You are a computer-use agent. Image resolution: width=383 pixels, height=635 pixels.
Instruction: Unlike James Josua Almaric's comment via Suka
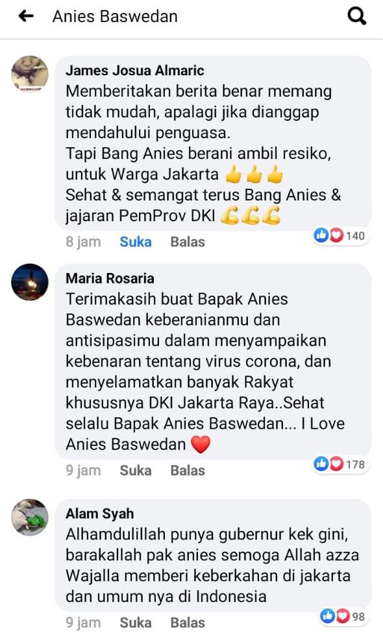pos(136,242)
